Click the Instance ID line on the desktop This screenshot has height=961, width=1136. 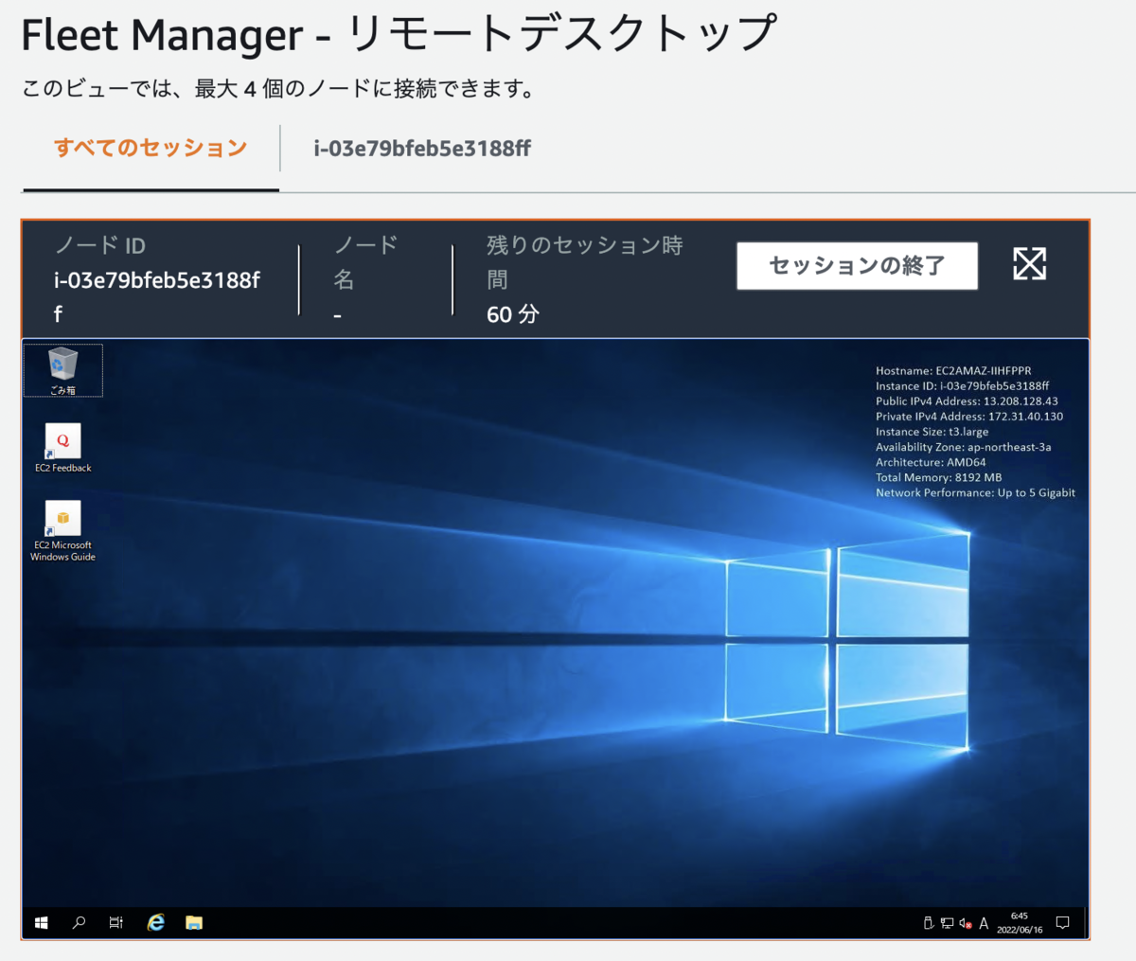(x=962, y=386)
